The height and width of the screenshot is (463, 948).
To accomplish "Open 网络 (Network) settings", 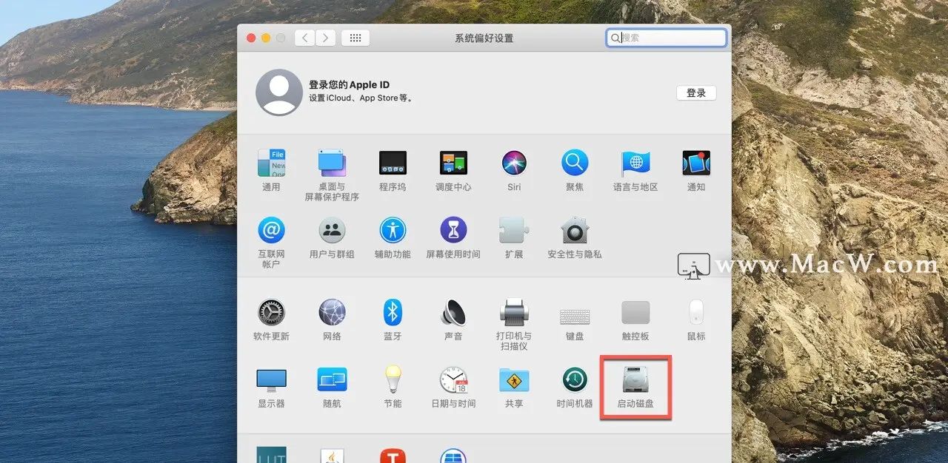I will point(332,313).
